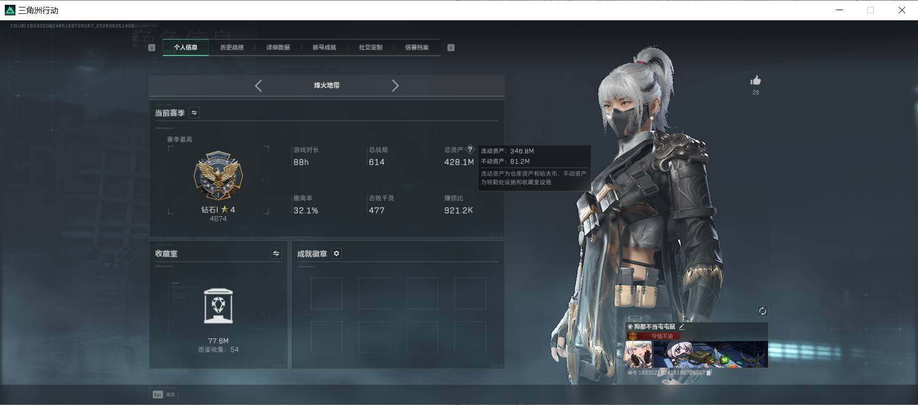Click the 游戏时长 value 88h
Viewport: 918px width, 405px height.
pyautogui.click(x=301, y=162)
